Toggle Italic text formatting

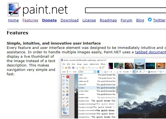(x=114, y=72)
